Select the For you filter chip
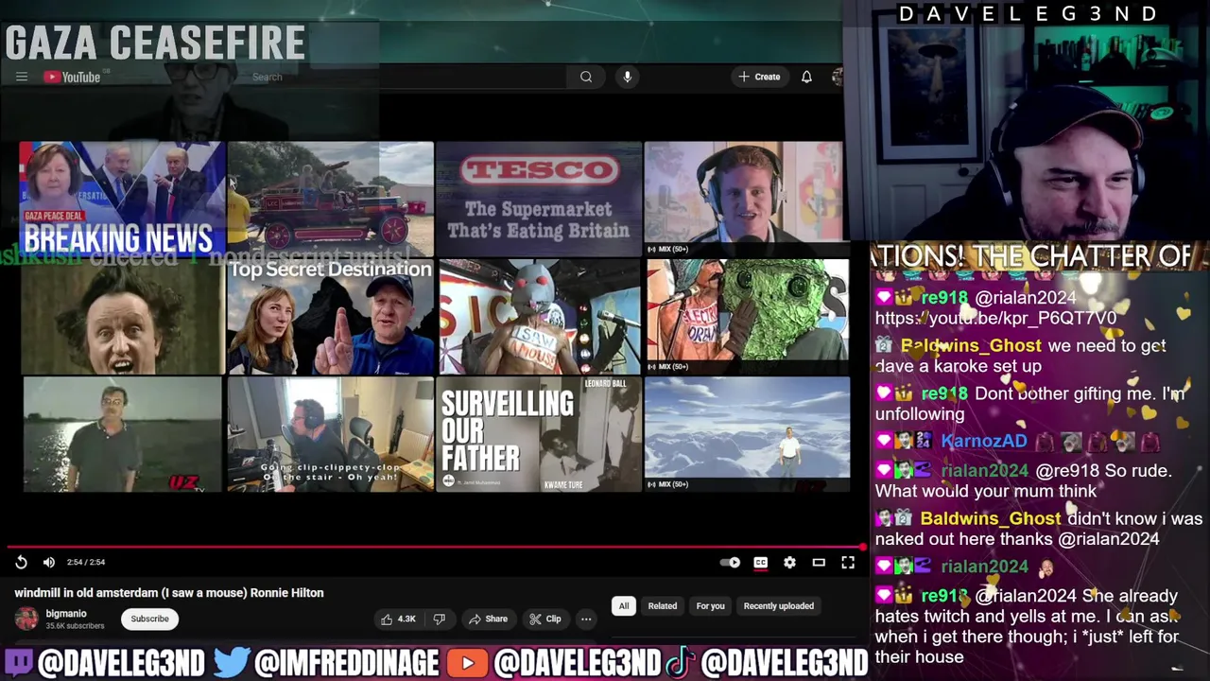This screenshot has height=681, width=1210. 710,605
